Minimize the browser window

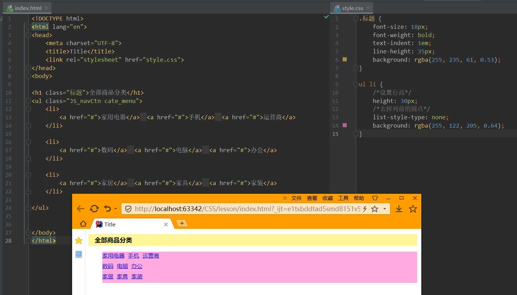388,198
